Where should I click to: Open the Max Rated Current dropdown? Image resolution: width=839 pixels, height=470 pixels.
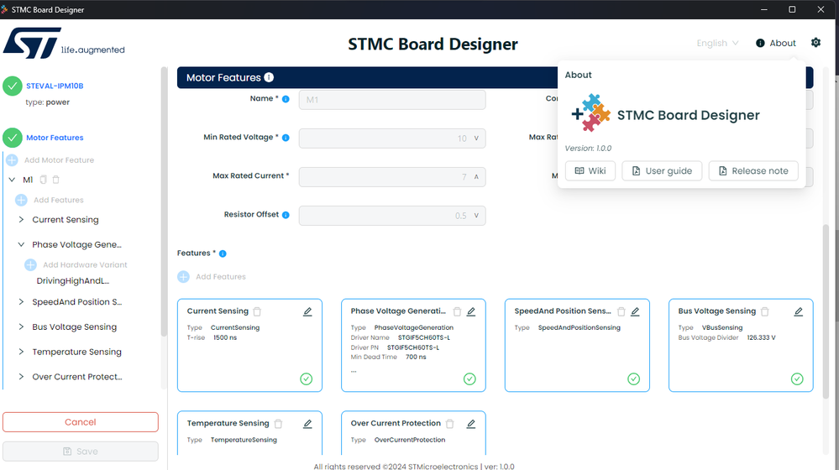point(392,177)
